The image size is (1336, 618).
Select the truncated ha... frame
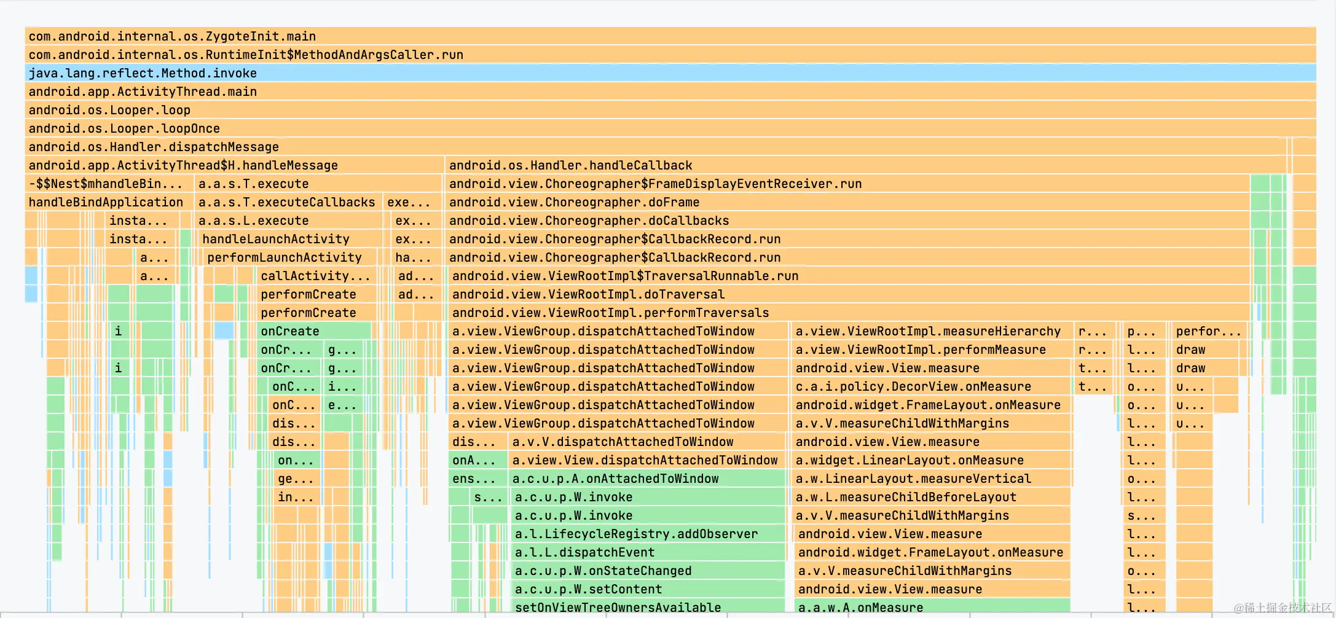click(416, 257)
